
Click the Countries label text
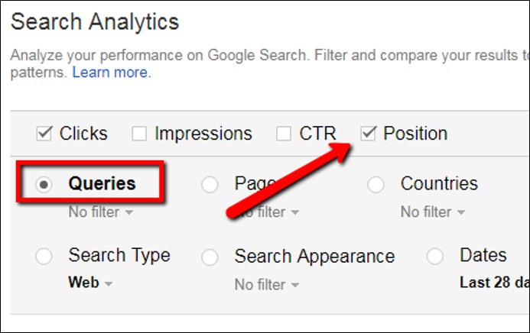pos(439,184)
